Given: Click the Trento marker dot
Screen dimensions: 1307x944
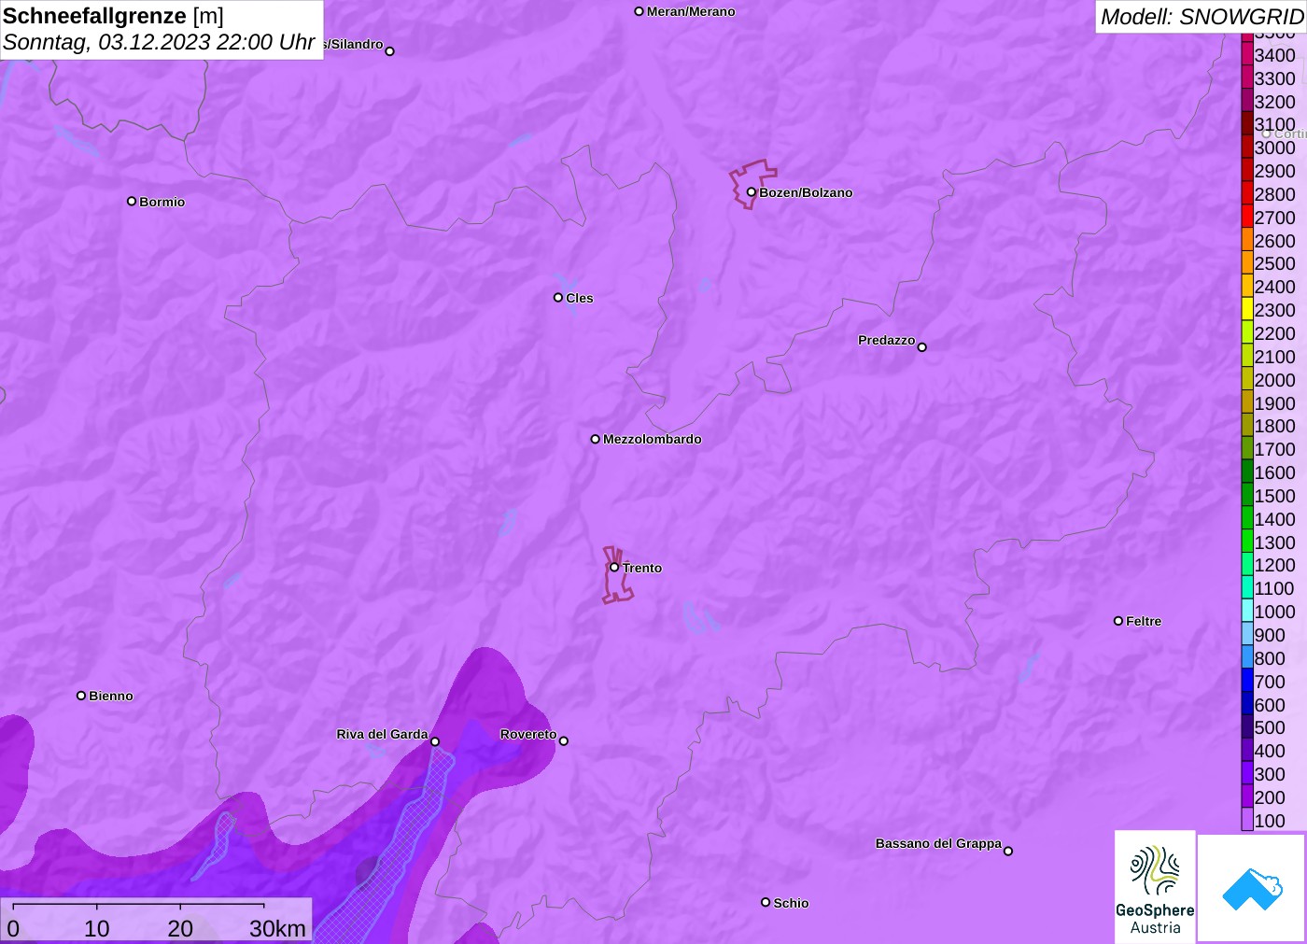Looking at the screenshot, I should click(x=614, y=567).
